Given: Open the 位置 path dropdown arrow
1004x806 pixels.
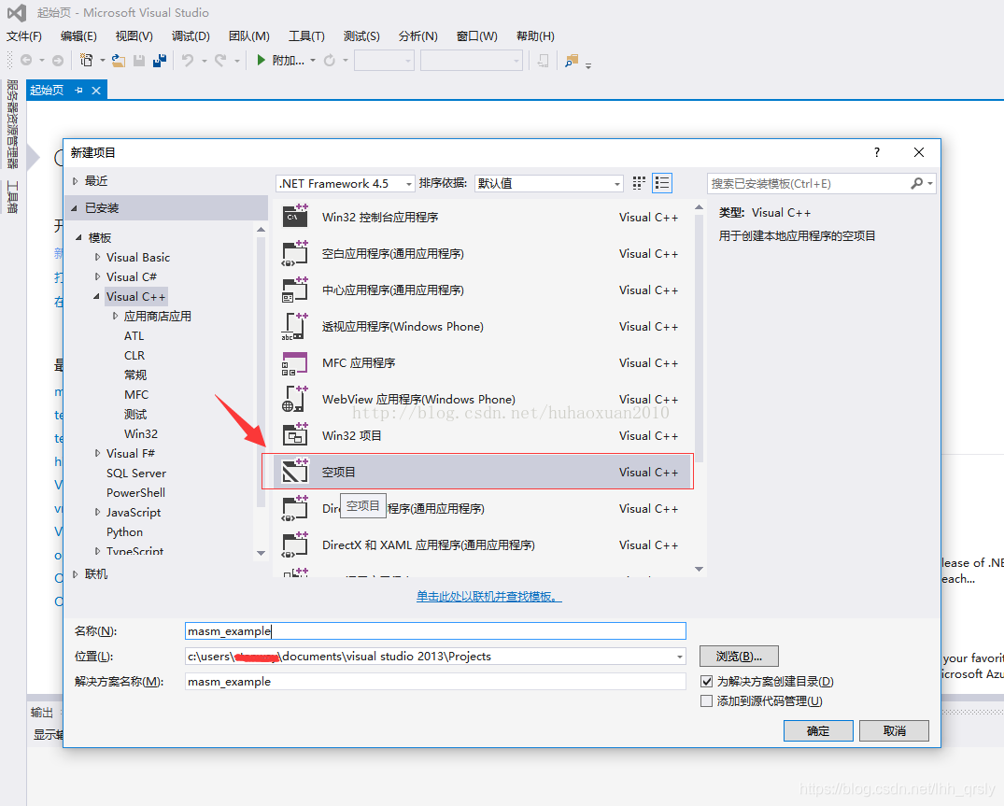Looking at the screenshot, I should pyautogui.click(x=679, y=657).
